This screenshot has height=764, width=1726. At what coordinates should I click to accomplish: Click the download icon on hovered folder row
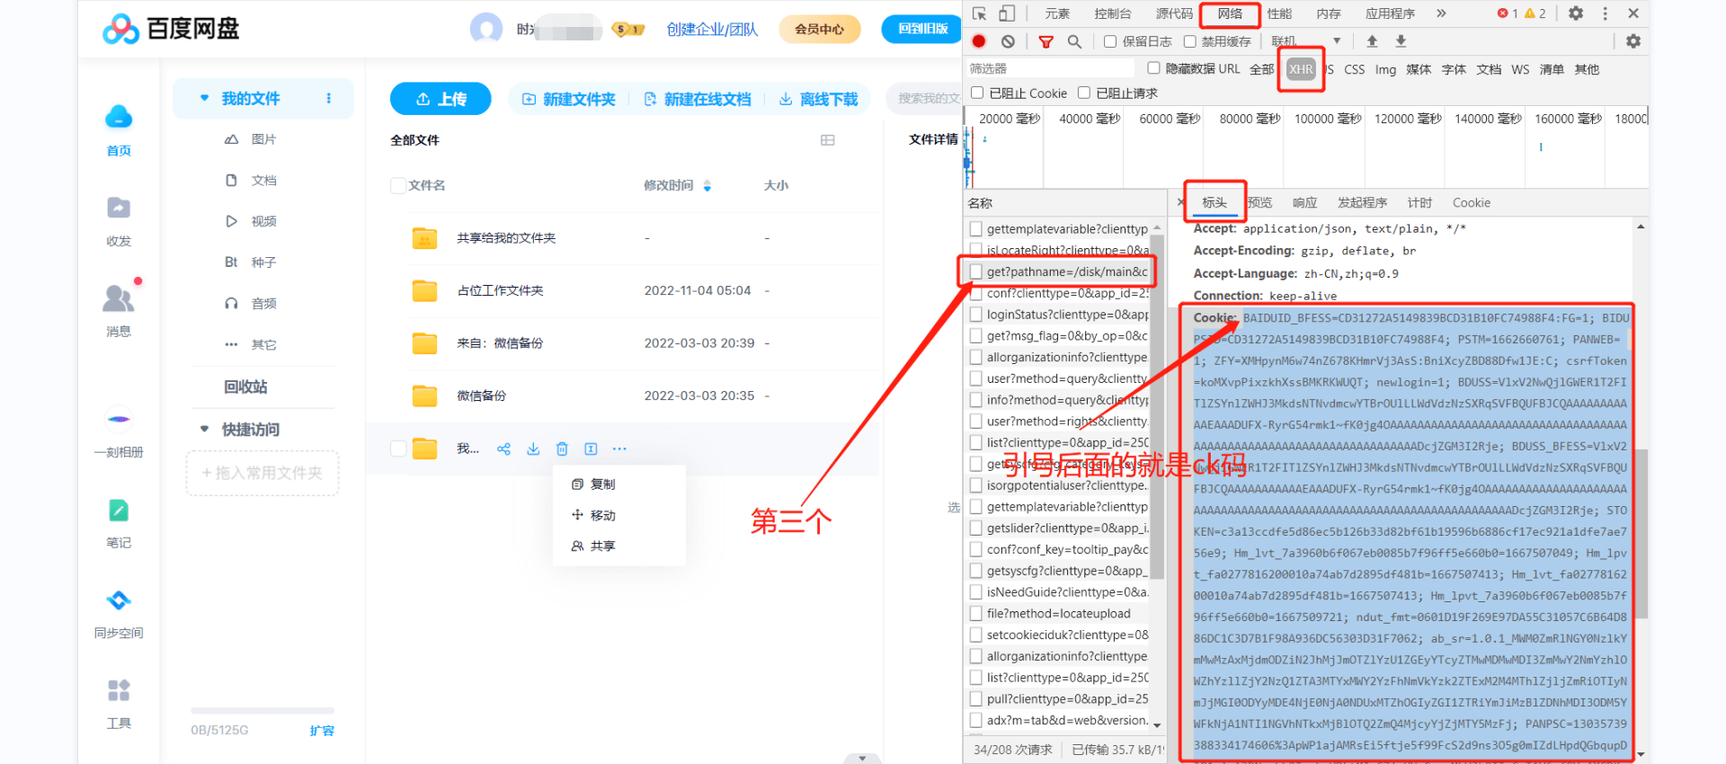click(x=533, y=449)
